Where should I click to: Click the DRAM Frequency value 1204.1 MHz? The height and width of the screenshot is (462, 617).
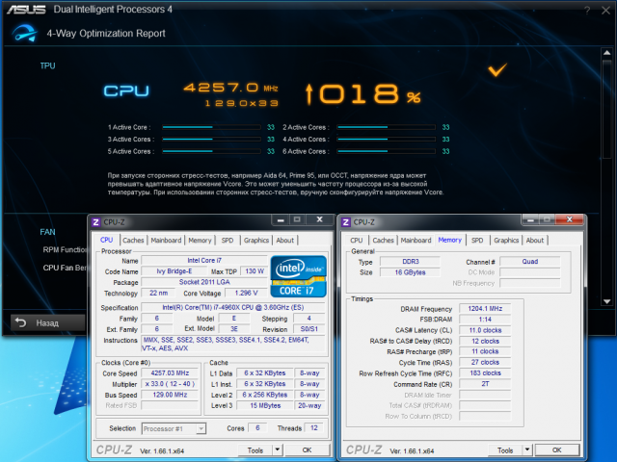(485, 309)
